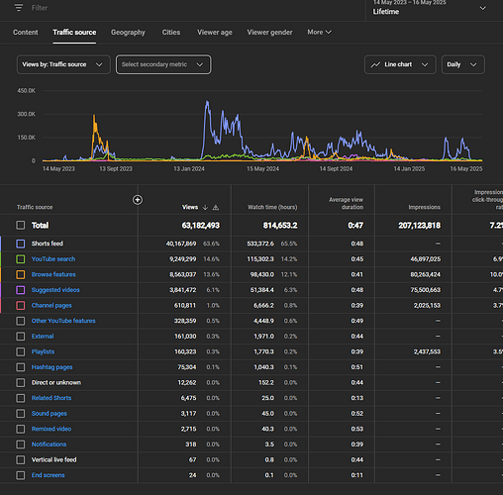The width and height of the screenshot is (503, 495).
Task: Expand the Lifetime date range chevron
Action: tap(482, 8)
